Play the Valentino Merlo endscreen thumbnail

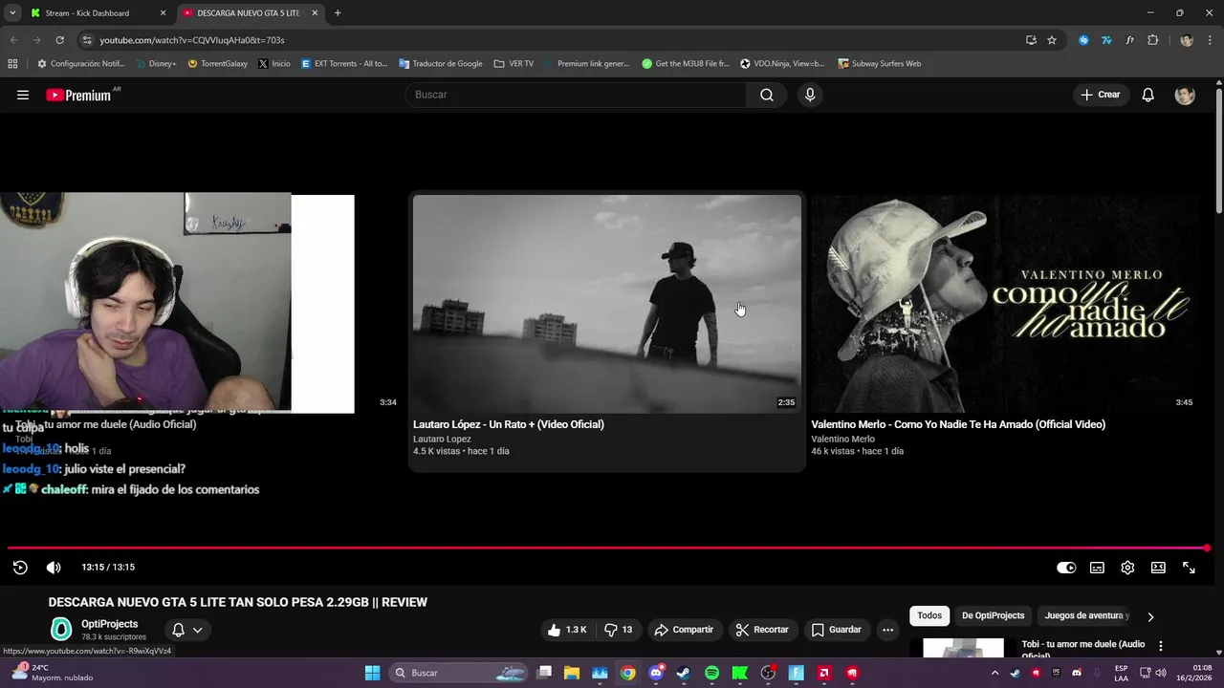pyautogui.click(x=1005, y=304)
